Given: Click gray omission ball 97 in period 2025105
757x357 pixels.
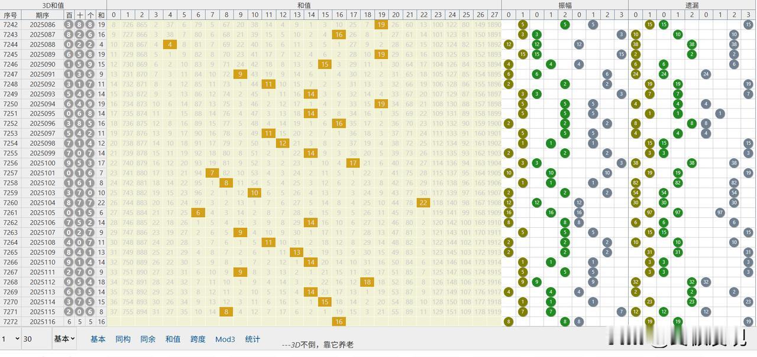Looking at the screenshot, I should click(720, 212).
